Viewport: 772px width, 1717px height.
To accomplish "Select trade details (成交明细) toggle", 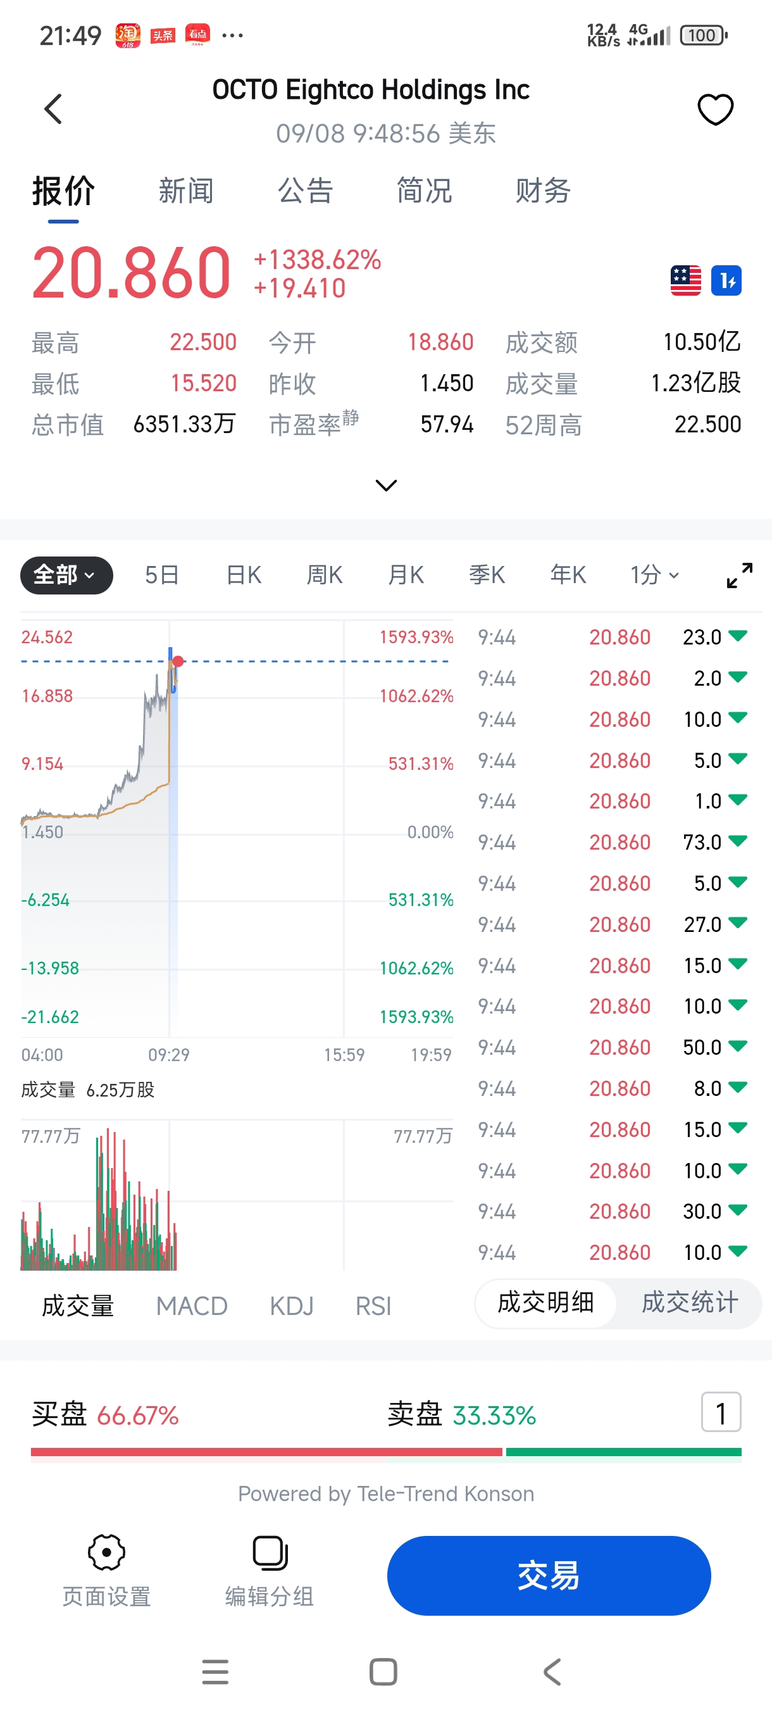I will coord(545,1302).
